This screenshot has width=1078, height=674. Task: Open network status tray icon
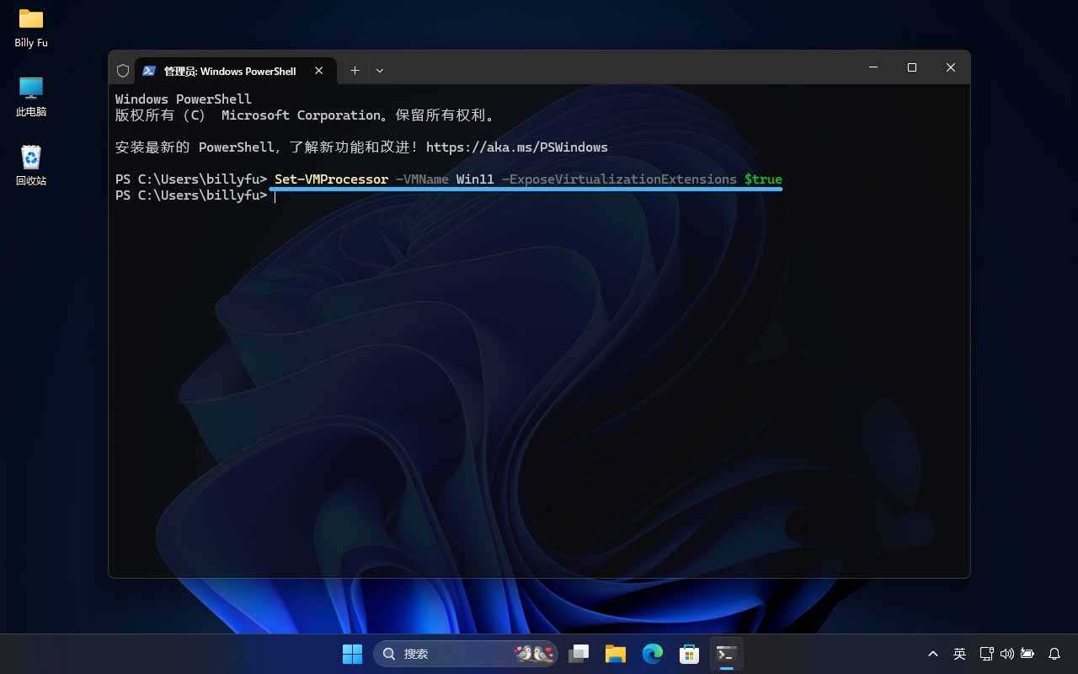(987, 654)
